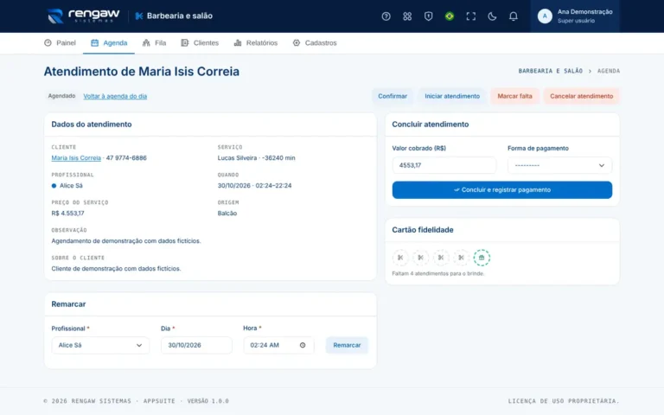Click the clock icon in Hora field
Screen dimensions: 664x415
(303, 345)
